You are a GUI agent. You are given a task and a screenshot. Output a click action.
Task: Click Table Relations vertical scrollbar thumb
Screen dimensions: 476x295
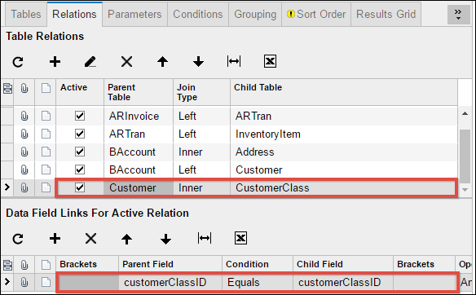click(465, 156)
